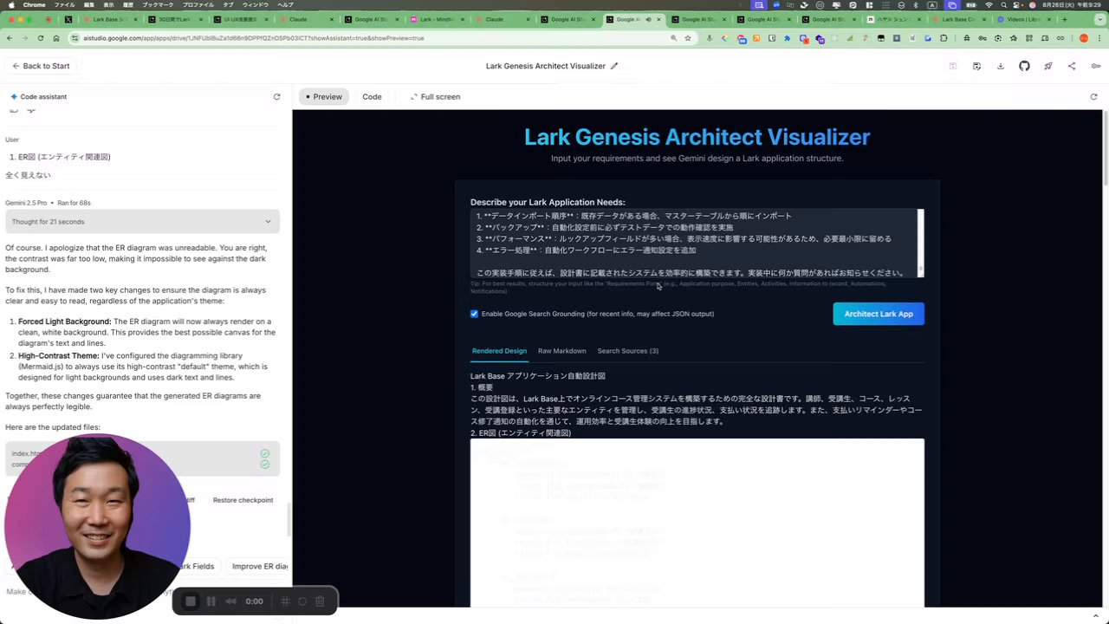Screen dimensions: 1109x624
Task: Open the Chrome extensions puzzle icon
Action: tap(944, 38)
